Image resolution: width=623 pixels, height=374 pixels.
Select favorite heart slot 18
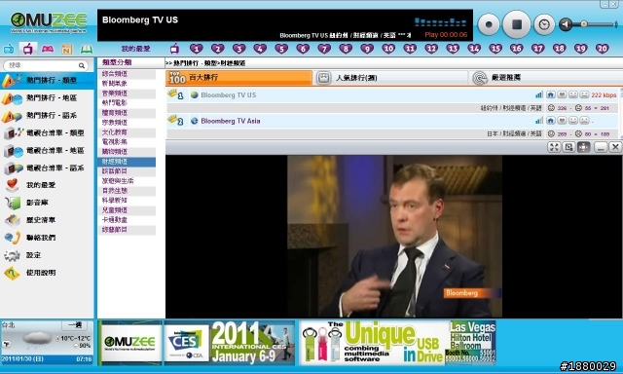tap(560, 49)
